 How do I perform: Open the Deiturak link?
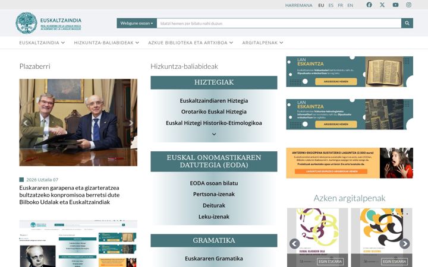click(214, 205)
